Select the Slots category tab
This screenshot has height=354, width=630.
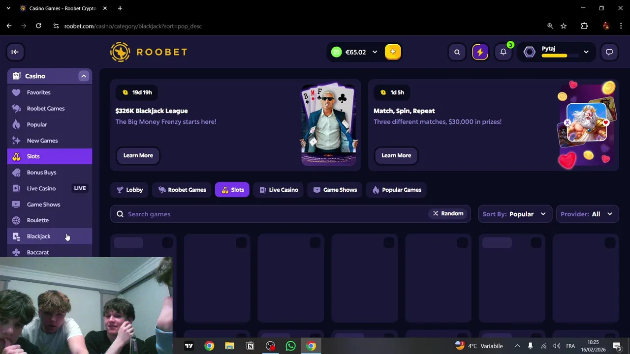(232, 190)
